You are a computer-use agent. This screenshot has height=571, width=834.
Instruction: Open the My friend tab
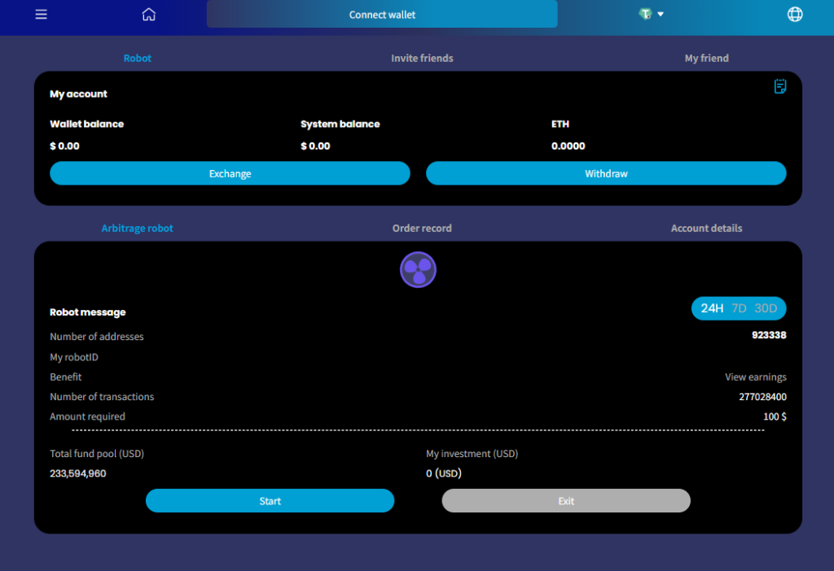(706, 59)
